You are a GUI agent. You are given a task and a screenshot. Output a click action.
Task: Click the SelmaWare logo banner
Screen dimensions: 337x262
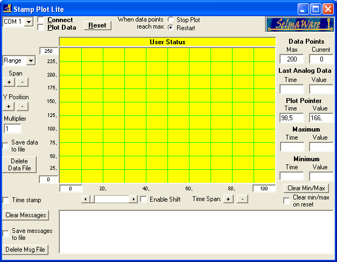tap(300, 24)
